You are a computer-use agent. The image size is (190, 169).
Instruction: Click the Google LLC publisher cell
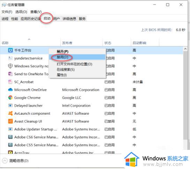pyautogui.click(x=71, y=98)
